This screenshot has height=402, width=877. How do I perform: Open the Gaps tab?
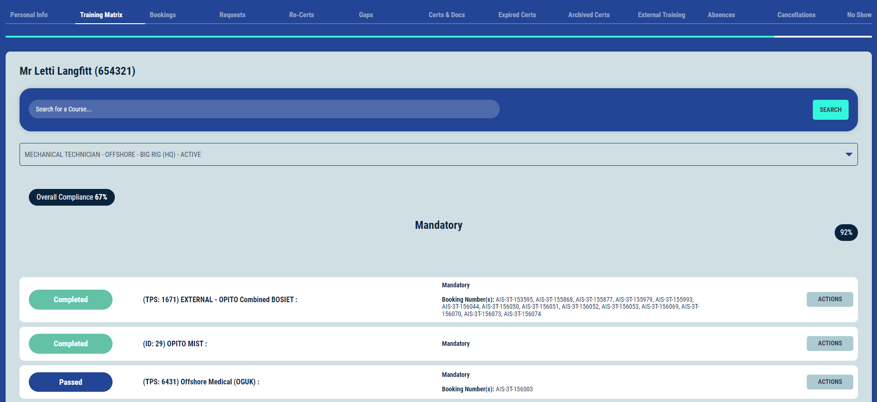tap(366, 15)
